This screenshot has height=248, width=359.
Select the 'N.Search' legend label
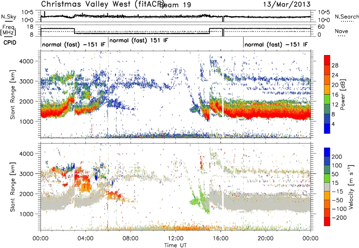tap(346, 17)
